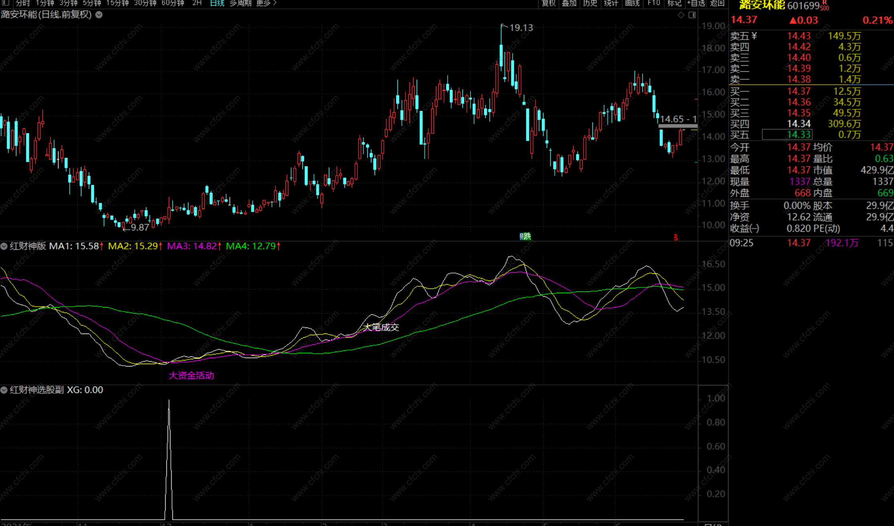Click the ¥ icon beside 卖五

[x=754, y=36]
